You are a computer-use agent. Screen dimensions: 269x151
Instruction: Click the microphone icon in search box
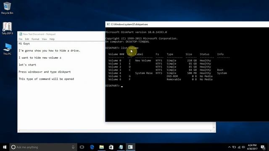73,147
